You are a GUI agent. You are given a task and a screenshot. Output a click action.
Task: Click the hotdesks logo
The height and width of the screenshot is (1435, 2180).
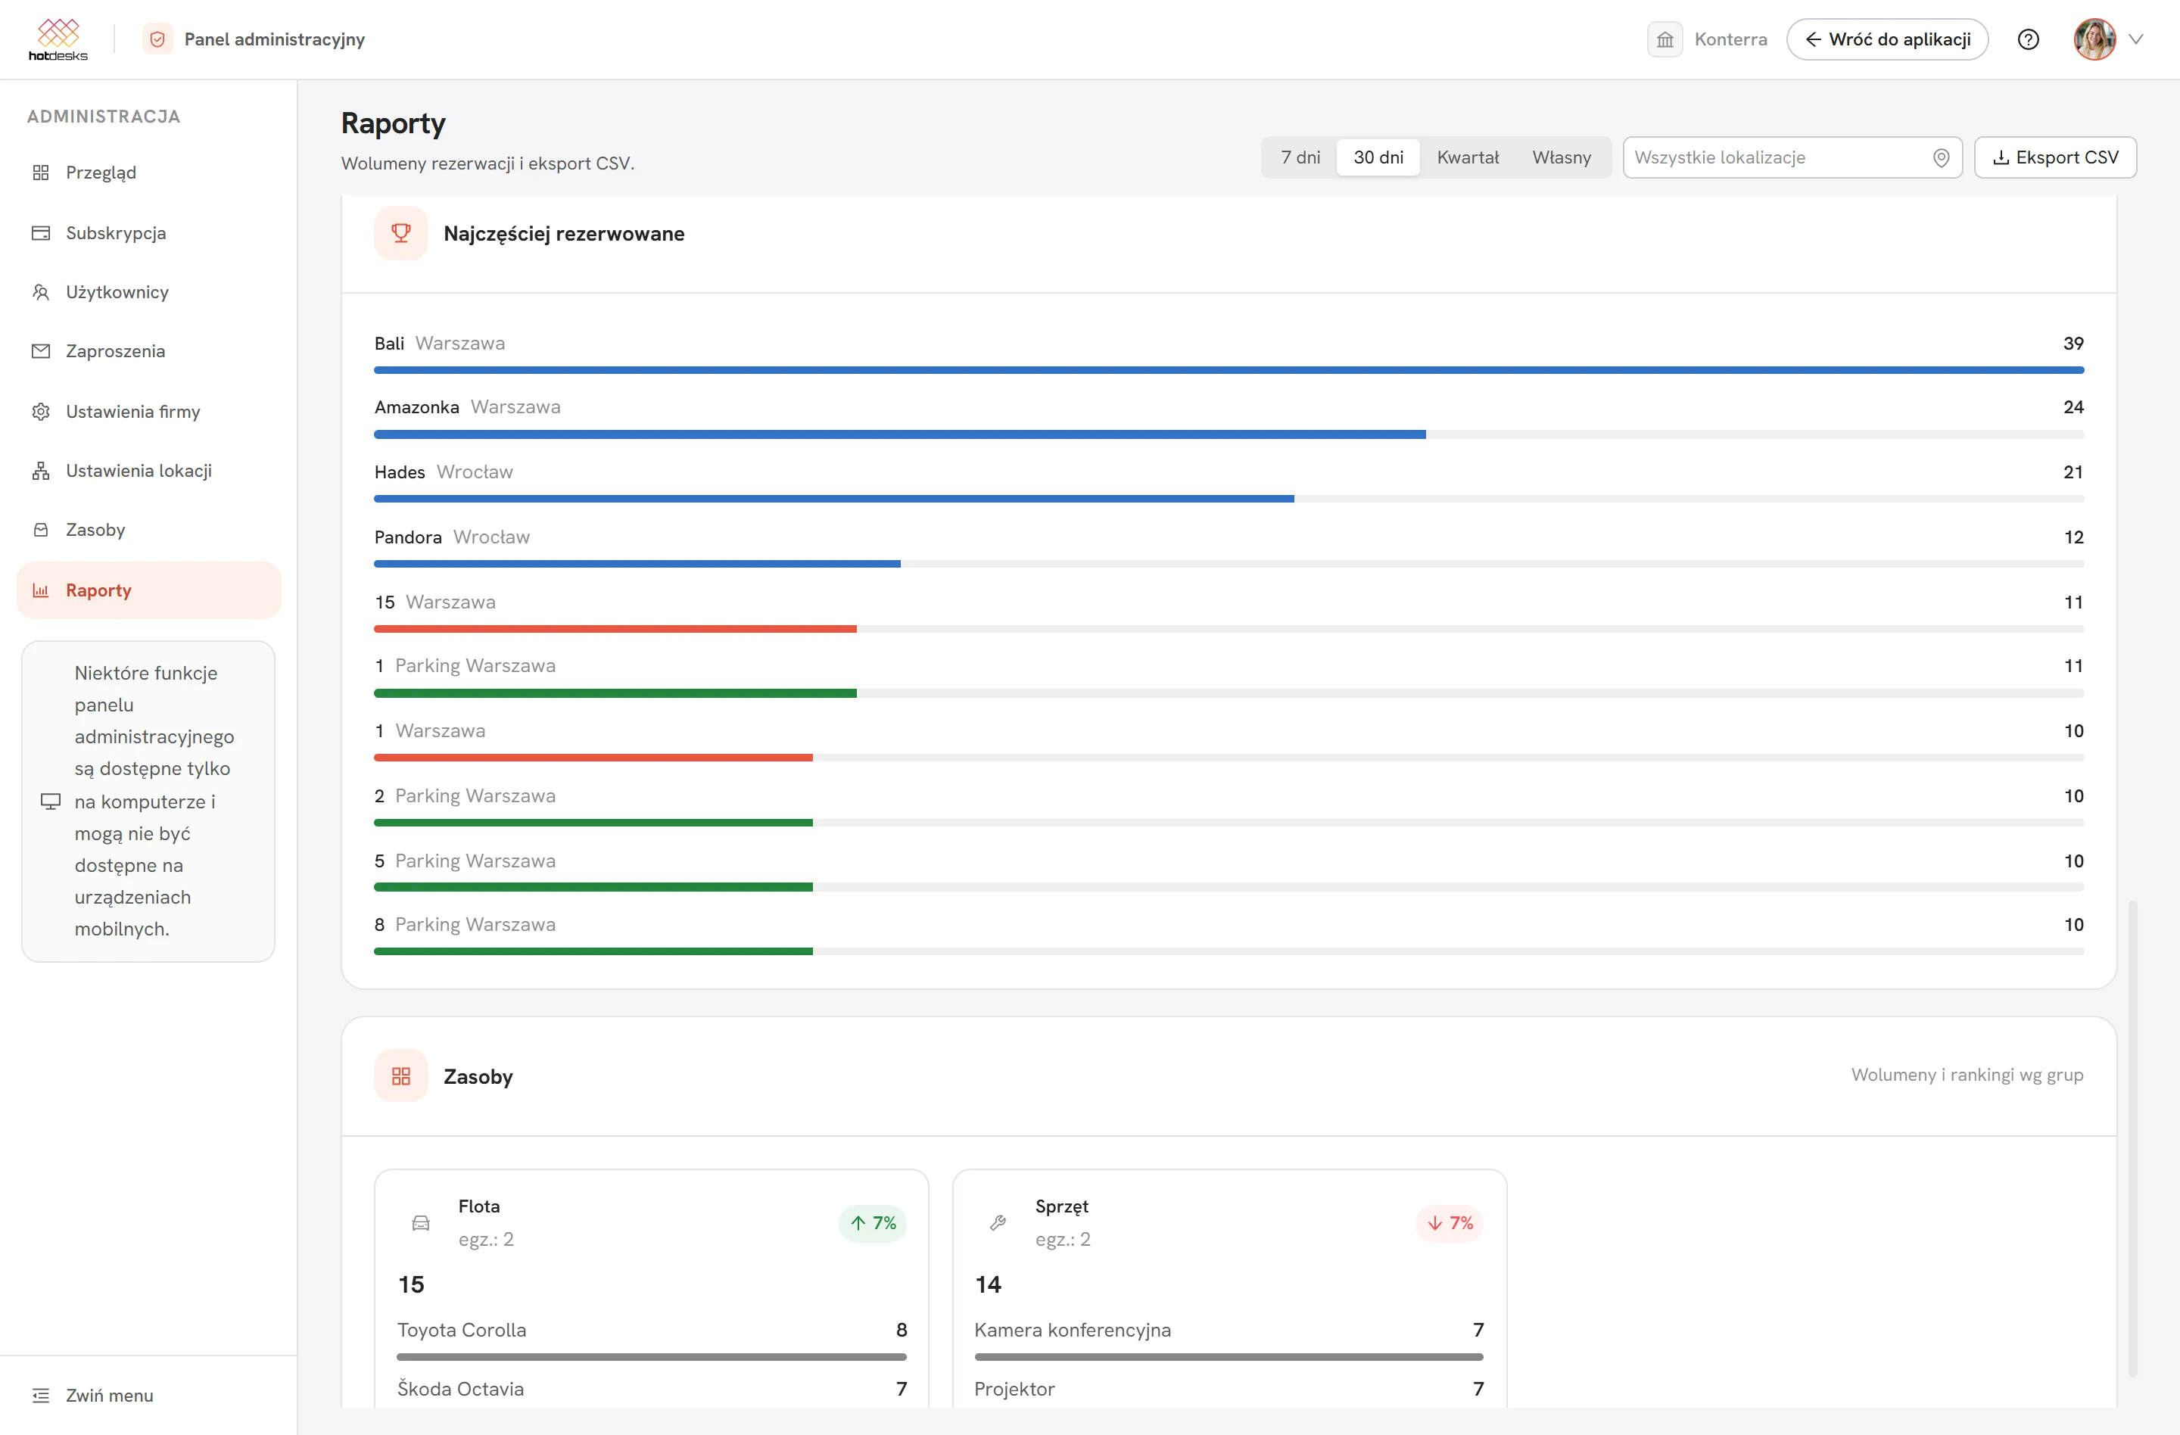point(58,39)
